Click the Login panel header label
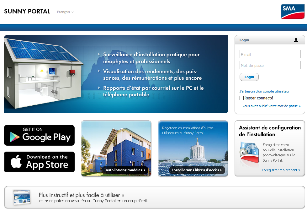Image resolution: width=307 pixels, height=211 pixels. coord(244,40)
